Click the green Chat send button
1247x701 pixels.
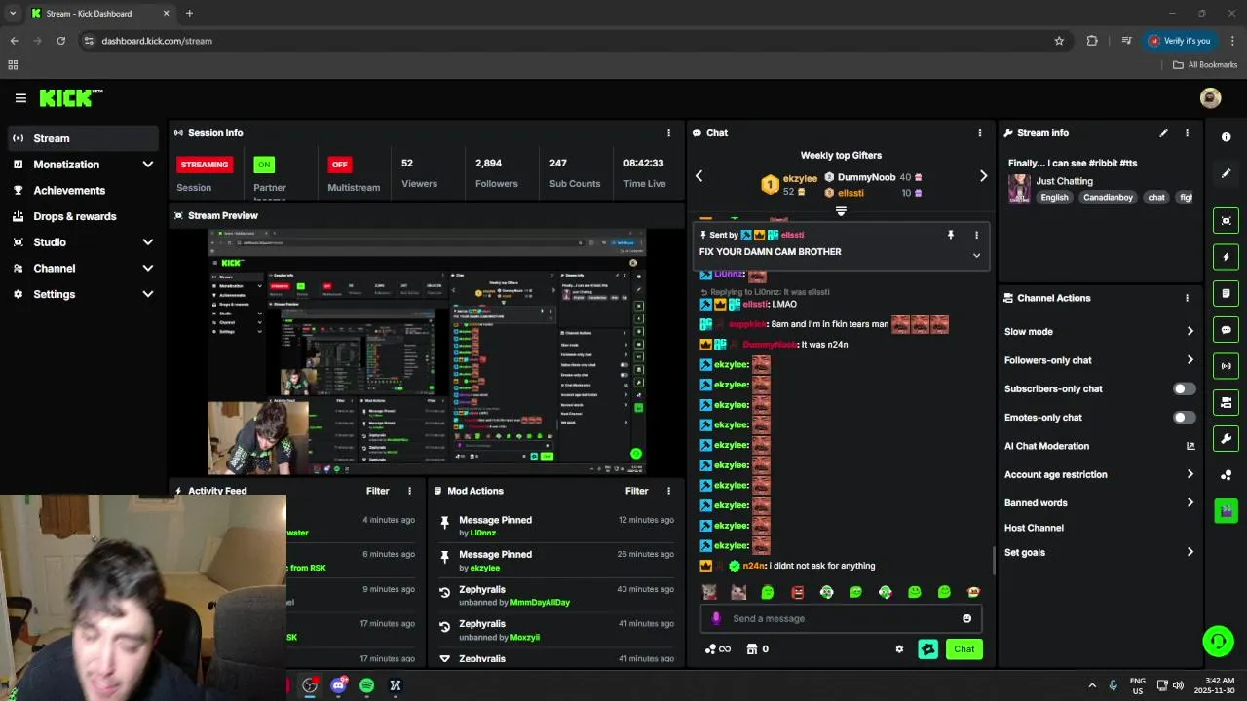pyautogui.click(x=964, y=649)
